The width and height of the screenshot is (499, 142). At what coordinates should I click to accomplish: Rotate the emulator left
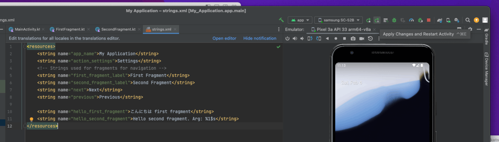tap(310, 38)
